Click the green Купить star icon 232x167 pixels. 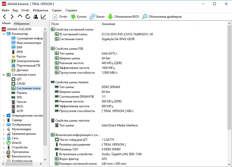pos(73,17)
